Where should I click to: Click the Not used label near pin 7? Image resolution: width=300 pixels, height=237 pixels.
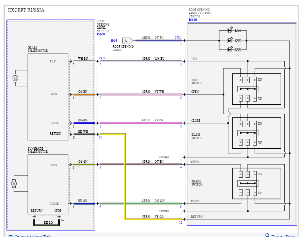[x=163, y=211]
